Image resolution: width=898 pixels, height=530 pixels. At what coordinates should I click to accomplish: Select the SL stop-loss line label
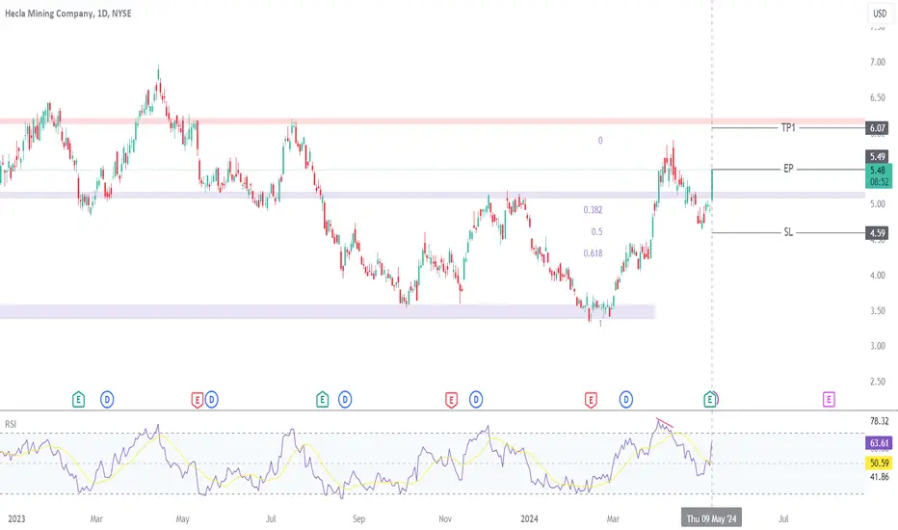tap(788, 232)
